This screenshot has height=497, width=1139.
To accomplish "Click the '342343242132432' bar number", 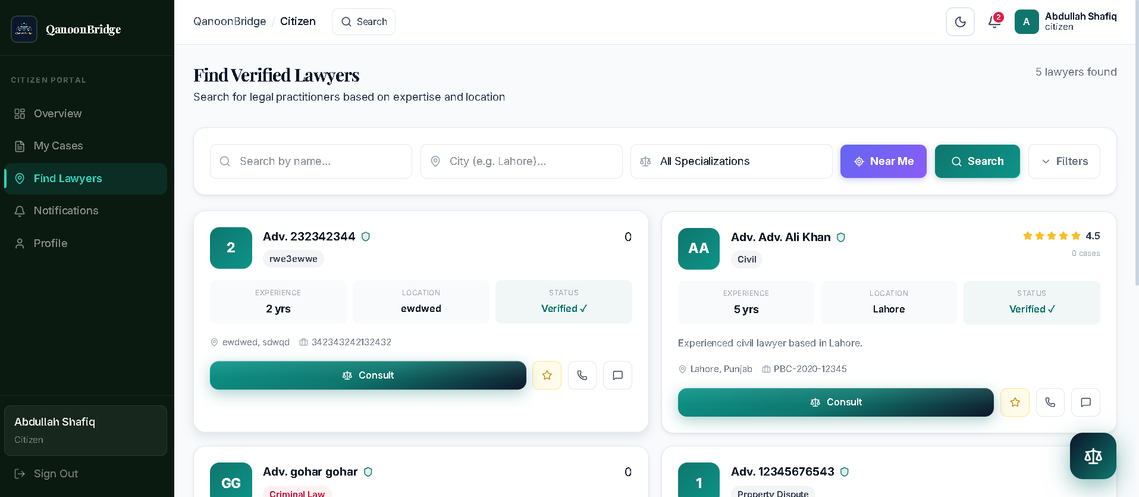I will [352, 342].
